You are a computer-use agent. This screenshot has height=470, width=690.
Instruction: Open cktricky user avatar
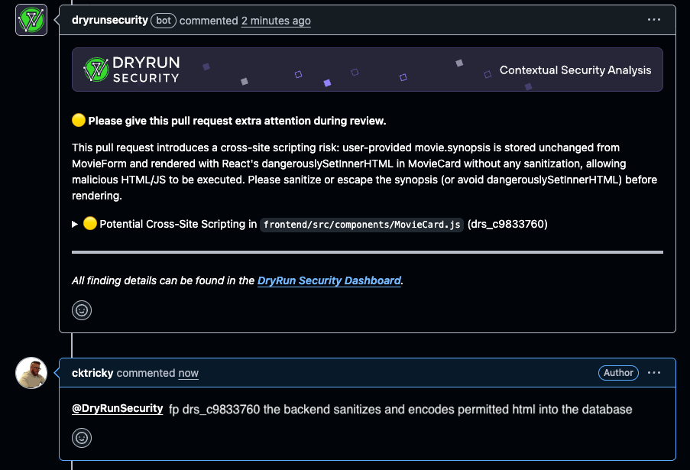tap(31, 373)
